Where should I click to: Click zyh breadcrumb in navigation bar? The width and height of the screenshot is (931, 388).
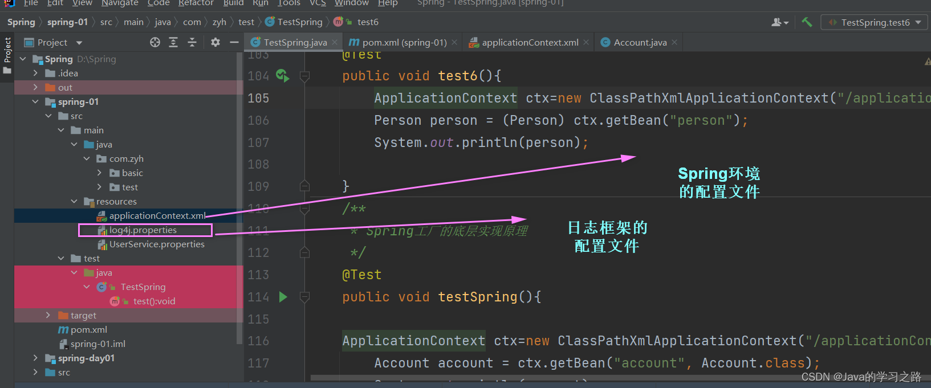click(x=219, y=22)
